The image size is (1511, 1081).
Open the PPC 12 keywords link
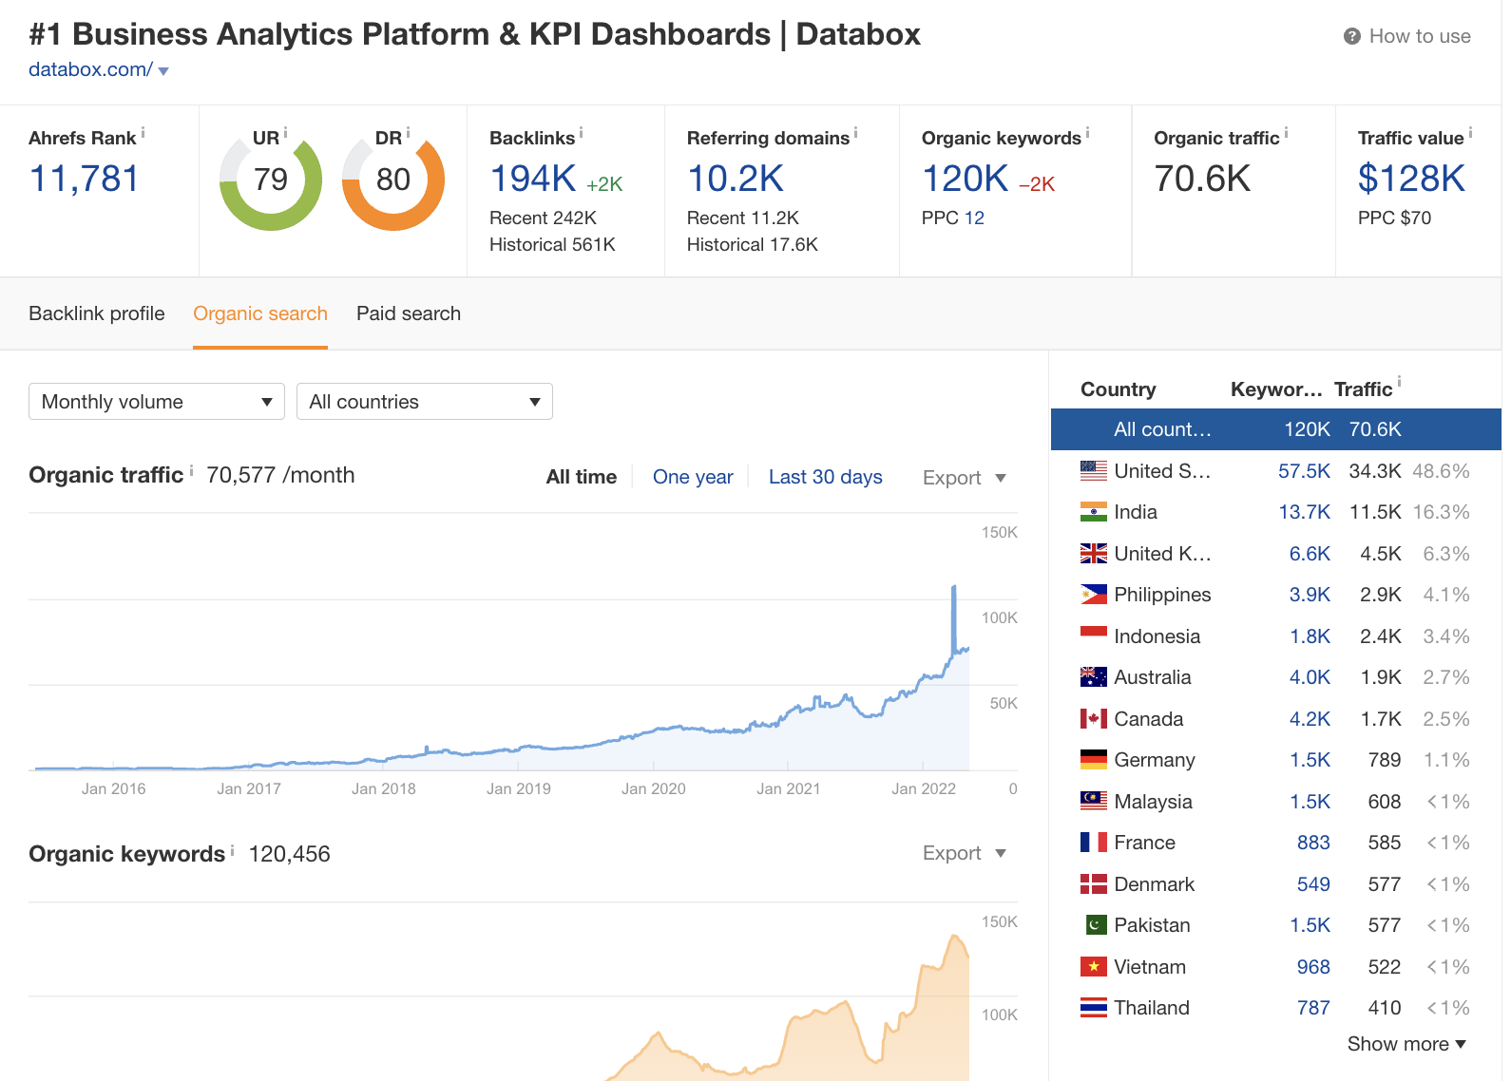pyautogui.click(x=974, y=218)
